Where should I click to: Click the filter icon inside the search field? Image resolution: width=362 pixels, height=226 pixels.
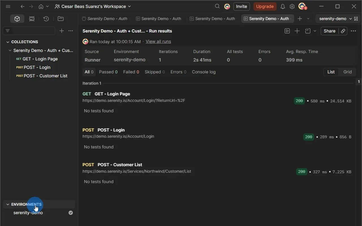click(x=7, y=30)
